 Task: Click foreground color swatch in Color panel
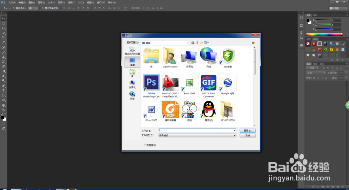[308, 21]
